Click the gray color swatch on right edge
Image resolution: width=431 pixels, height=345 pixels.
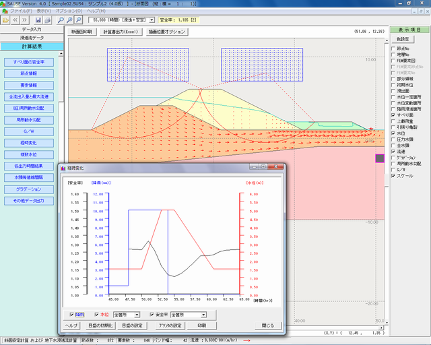(x=379, y=158)
